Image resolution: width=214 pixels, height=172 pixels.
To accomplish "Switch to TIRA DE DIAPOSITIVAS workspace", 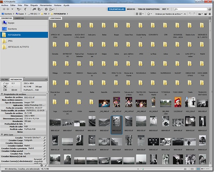I will [x=148, y=9].
